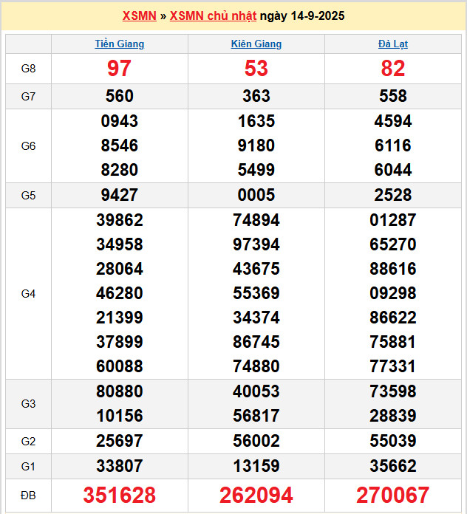467x514 pixels.
Task: Click G3 number 40053 under Kiên Giang
Action: [256, 391]
